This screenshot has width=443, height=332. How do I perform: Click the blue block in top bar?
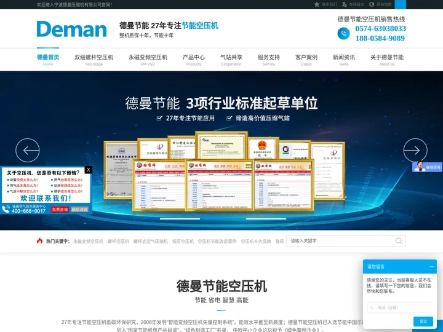[x=401, y=4]
